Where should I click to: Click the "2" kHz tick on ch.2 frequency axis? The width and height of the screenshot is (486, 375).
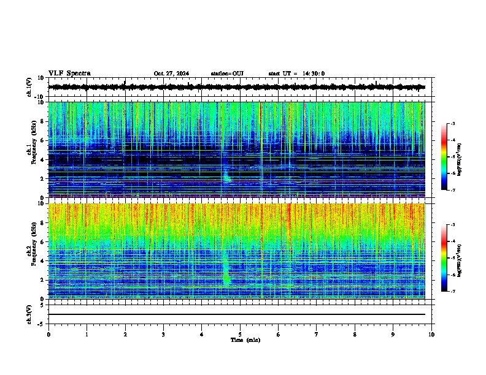point(42,280)
